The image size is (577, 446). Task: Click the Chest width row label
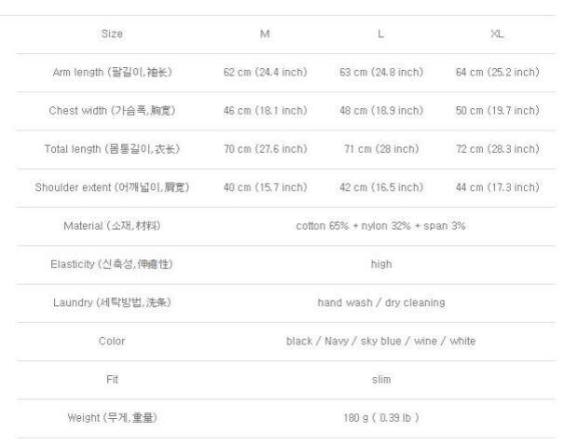click(x=112, y=111)
